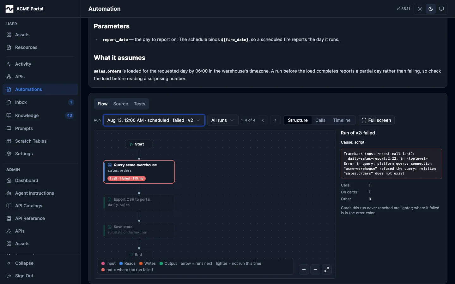The height and width of the screenshot is (284, 455).
Task: Open Scratch Tables in sidebar
Action: click(40, 141)
